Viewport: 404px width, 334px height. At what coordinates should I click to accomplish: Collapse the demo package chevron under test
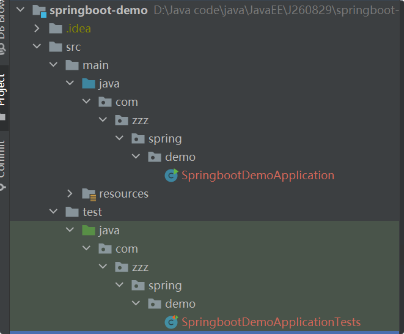pos(136,303)
